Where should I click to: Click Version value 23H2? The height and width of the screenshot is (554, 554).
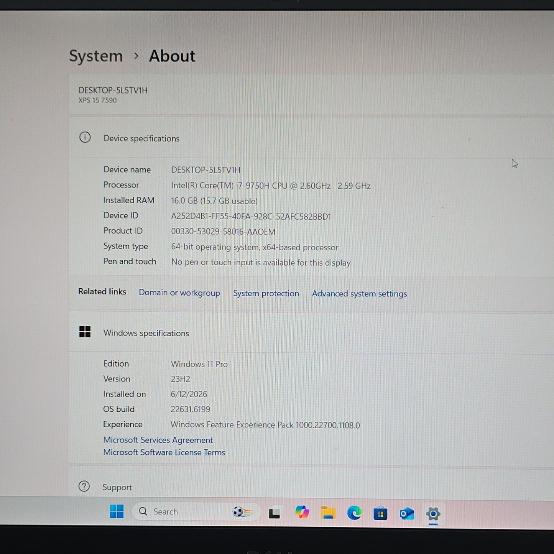point(181,379)
